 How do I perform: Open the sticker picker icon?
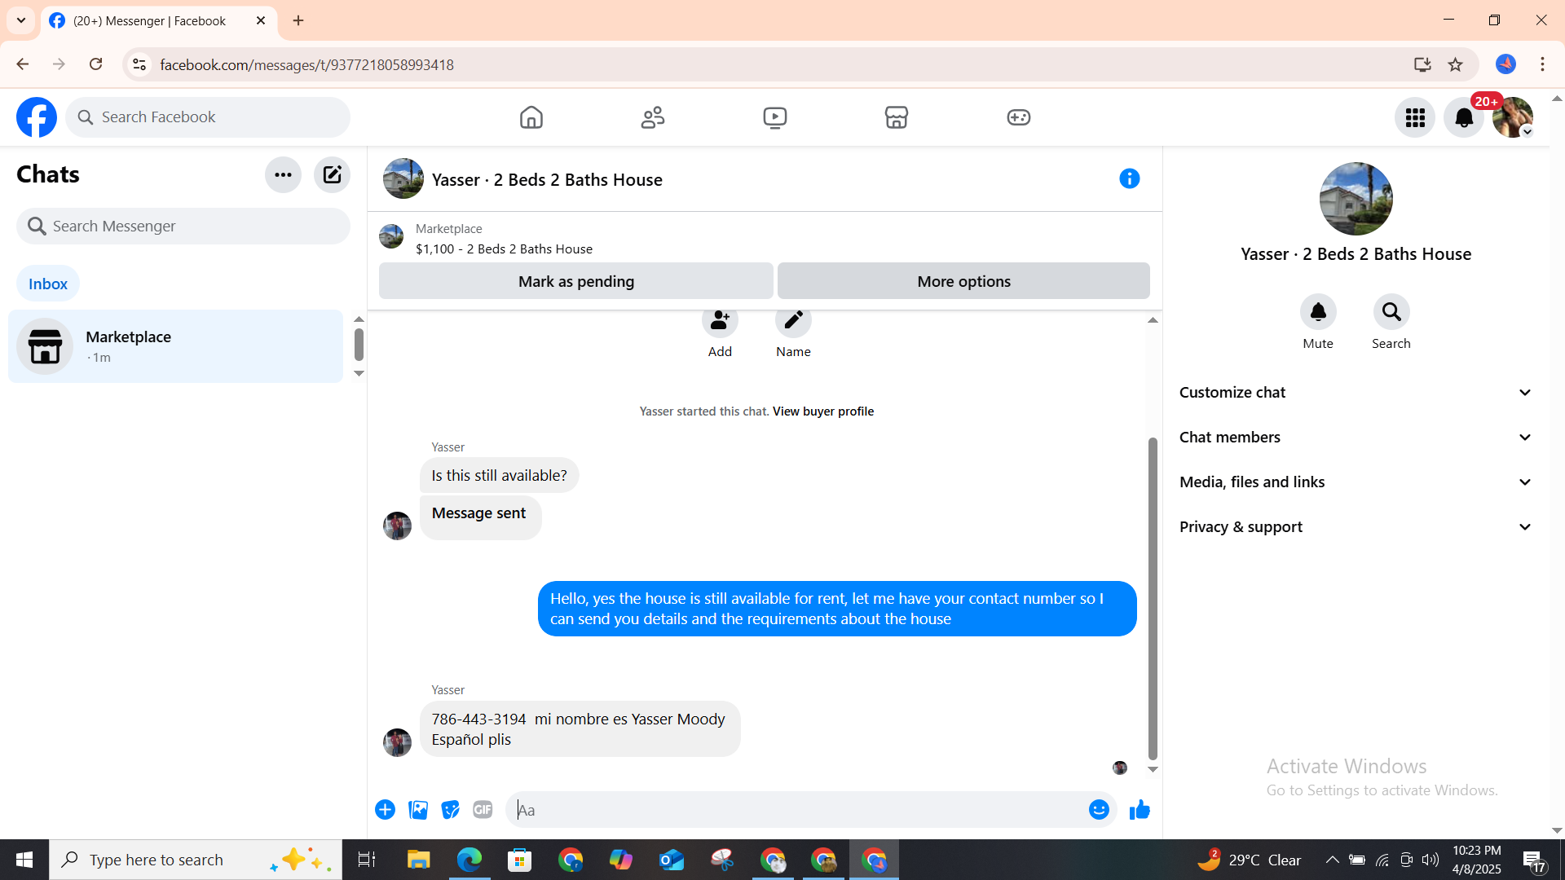click(x=450, y=810)
